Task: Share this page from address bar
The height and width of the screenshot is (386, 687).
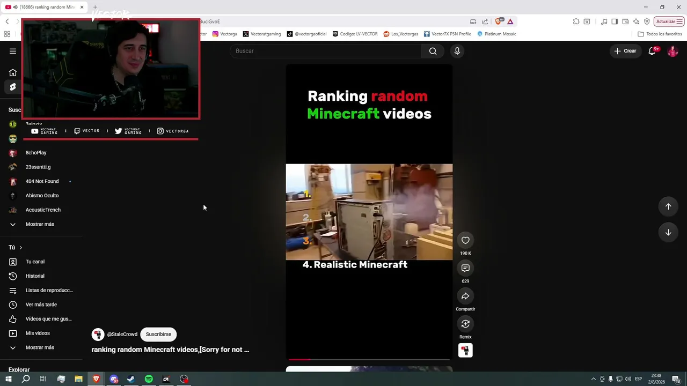Action: pos(485,21)
